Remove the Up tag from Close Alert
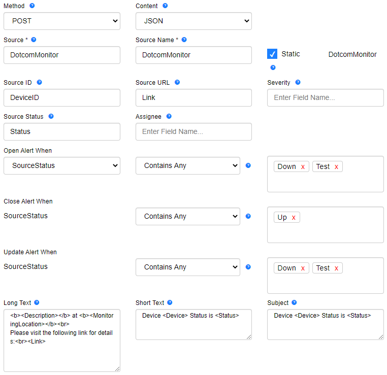This screenshot has height=375, width=387. pos(294,218)
